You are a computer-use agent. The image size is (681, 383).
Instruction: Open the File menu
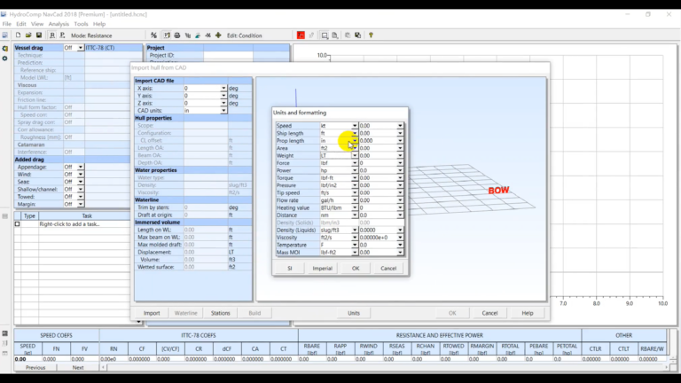6,24
